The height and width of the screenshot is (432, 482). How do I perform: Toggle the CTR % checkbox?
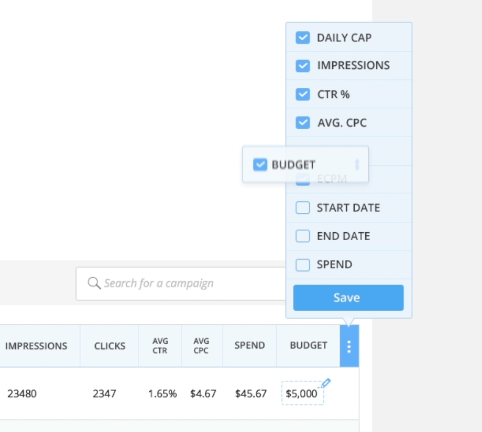point(302,94)
